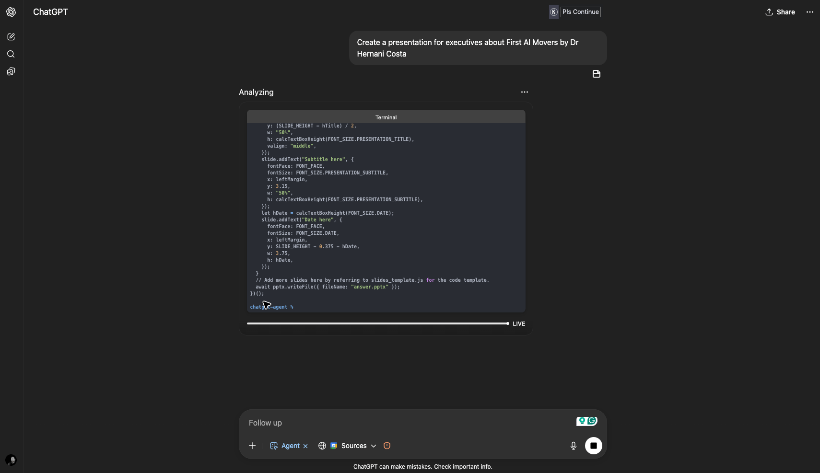Click the 'y: 3.15' terminal line
Image resolution: width=820 pixels, height=473 pixels.
[279, 186]
